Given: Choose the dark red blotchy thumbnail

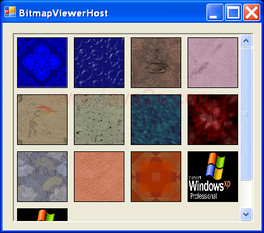Looking at the screenshot, I should 213,120.
